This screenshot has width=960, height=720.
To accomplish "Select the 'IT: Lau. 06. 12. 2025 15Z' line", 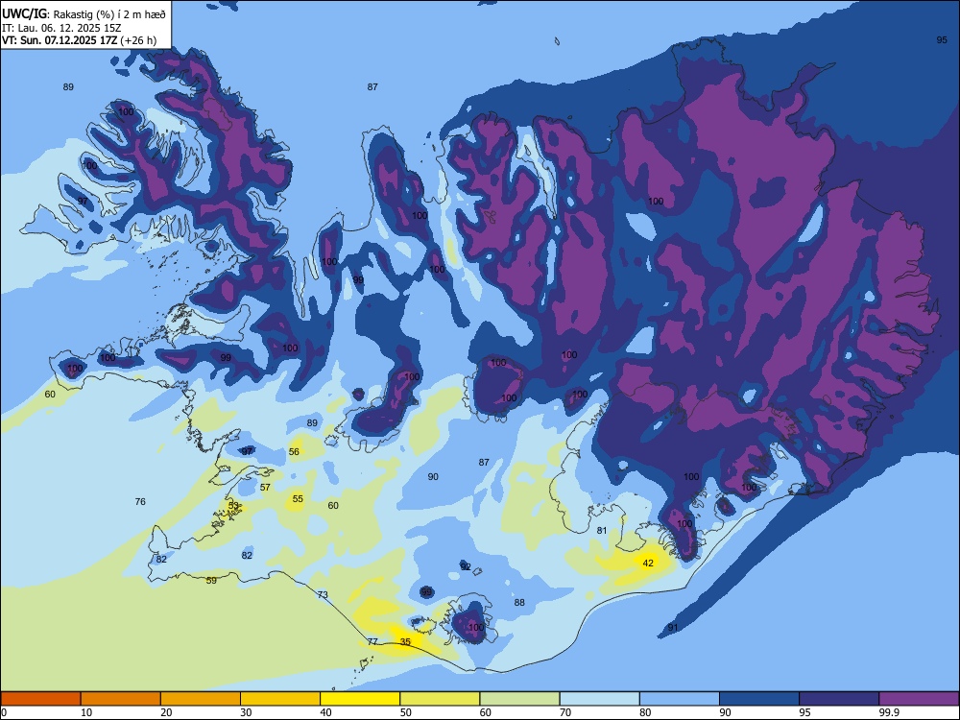I will 61,28.
